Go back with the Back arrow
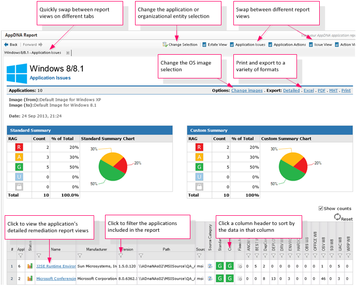This screenshot has width=357, height=287. 11,44
